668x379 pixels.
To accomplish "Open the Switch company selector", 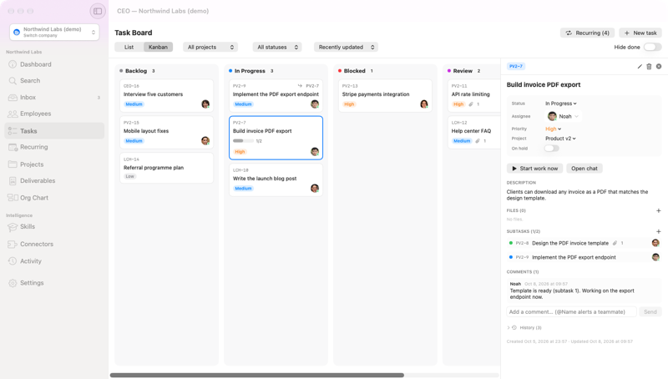I will [x=54, y=32].
